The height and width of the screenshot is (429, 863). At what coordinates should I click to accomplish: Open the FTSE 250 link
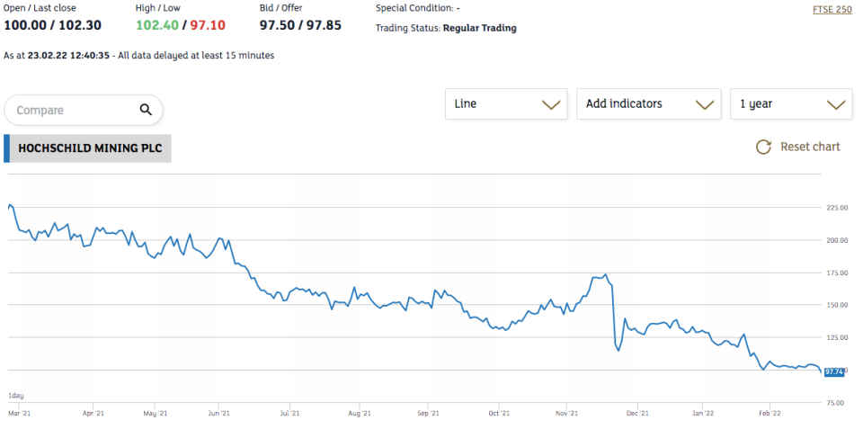[x=831, y=10]
